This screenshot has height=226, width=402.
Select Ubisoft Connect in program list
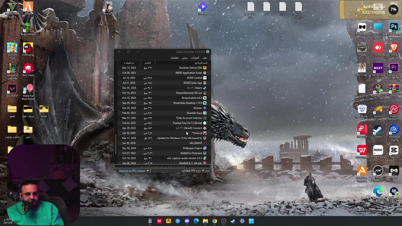[x=162, y=128]
